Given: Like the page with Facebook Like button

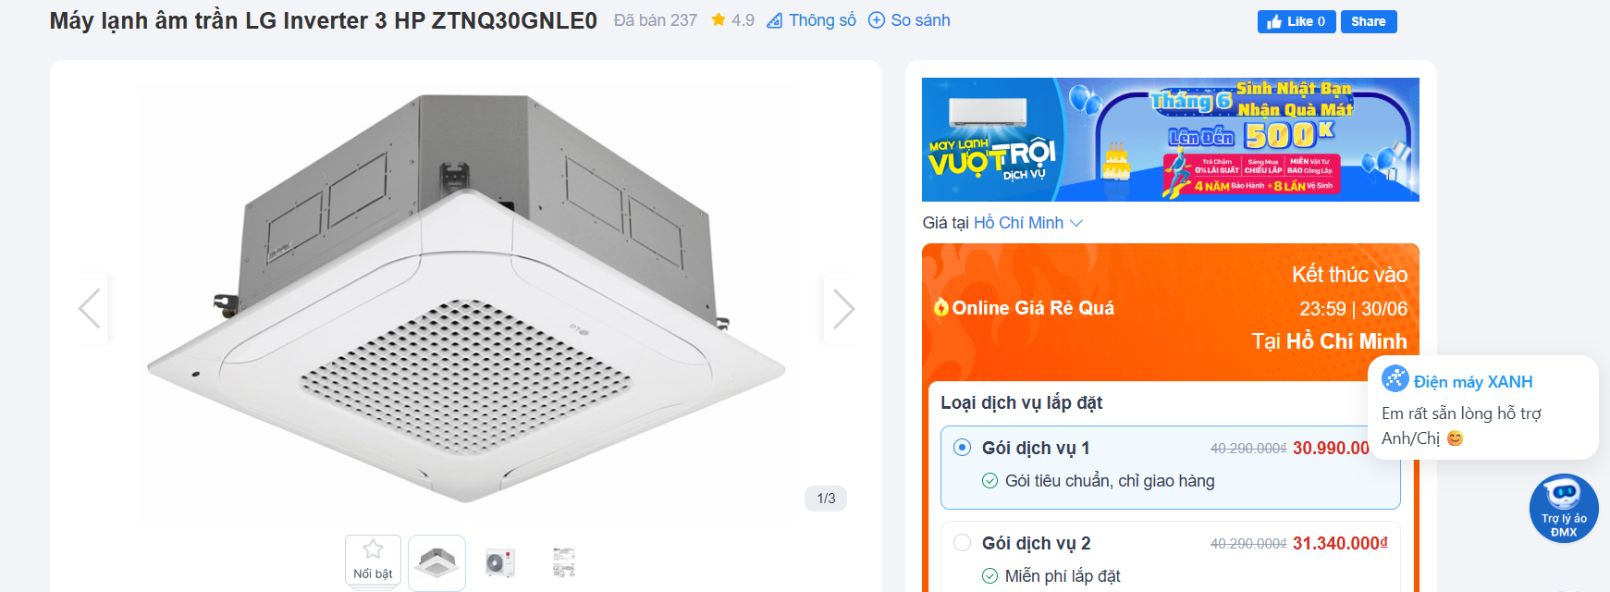Looking at the screenshot, I should click(1297, 21).
